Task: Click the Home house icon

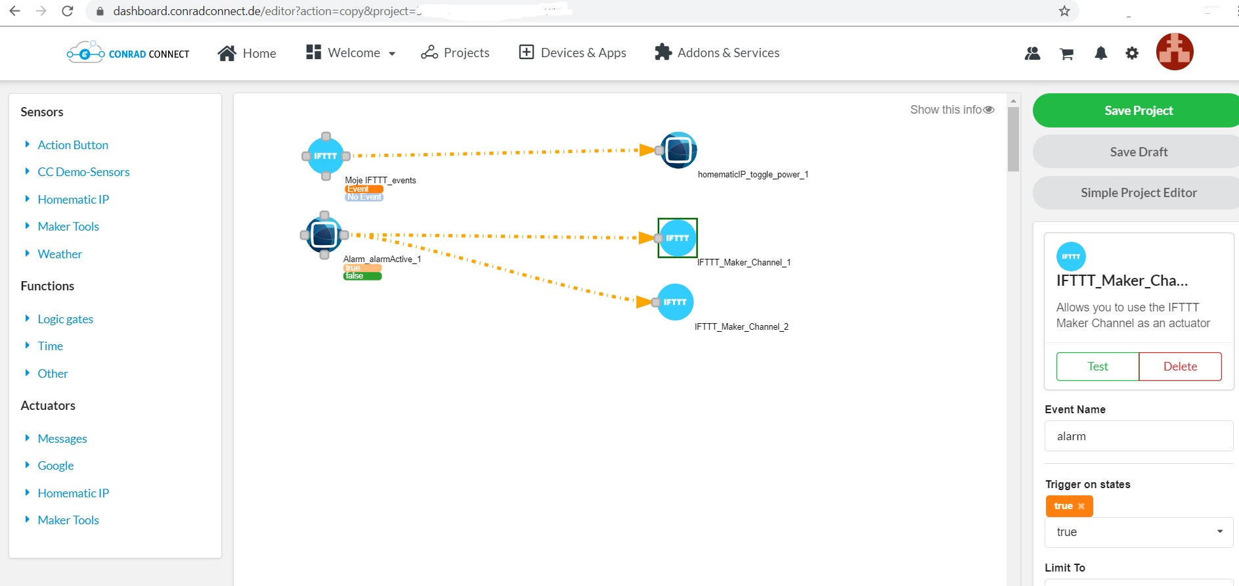Action: point(227,53)
